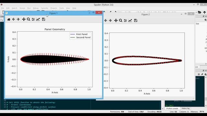207x116 pixels.
Task: Click the Encoding ASCII status entry
Action: [155, 112]
